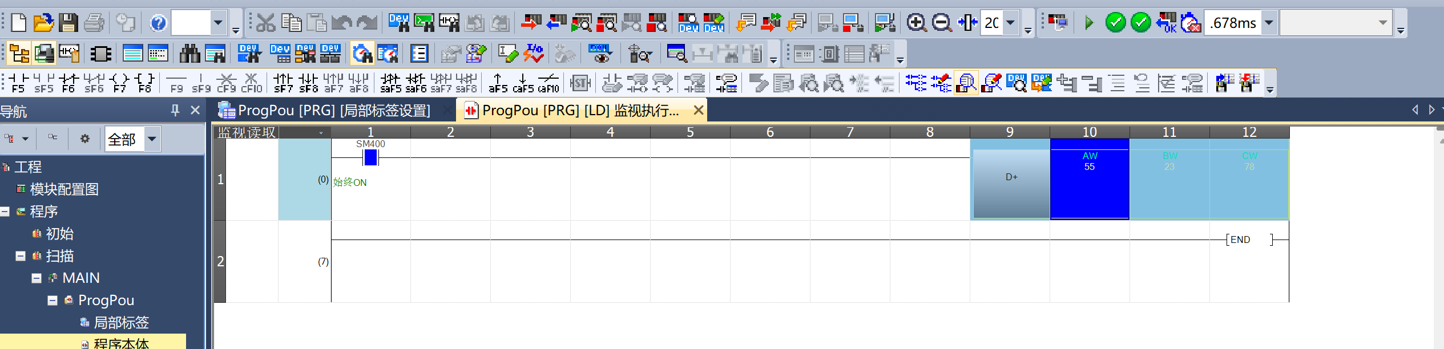This screenshot has height=349, width=1444.
Task: Click the green play simulation icon
Action: [x=1089, y=23]
